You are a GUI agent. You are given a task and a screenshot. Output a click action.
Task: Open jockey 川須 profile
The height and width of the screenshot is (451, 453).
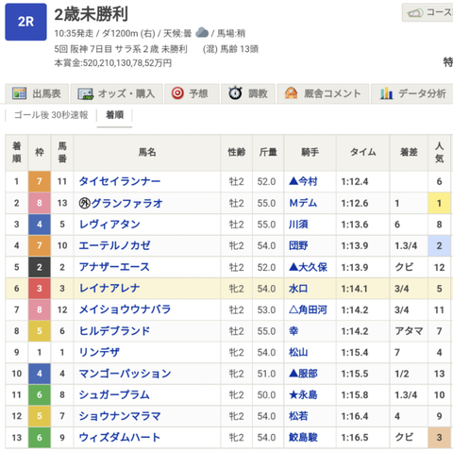point(298,225)
